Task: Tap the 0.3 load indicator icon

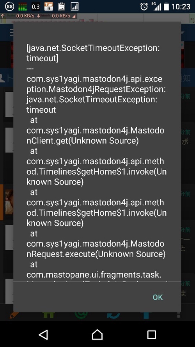Action: pyautogui.click(x=35, y=7)
